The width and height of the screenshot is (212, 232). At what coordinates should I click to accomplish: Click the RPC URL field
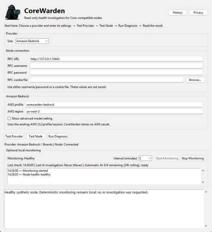[116, 59]
